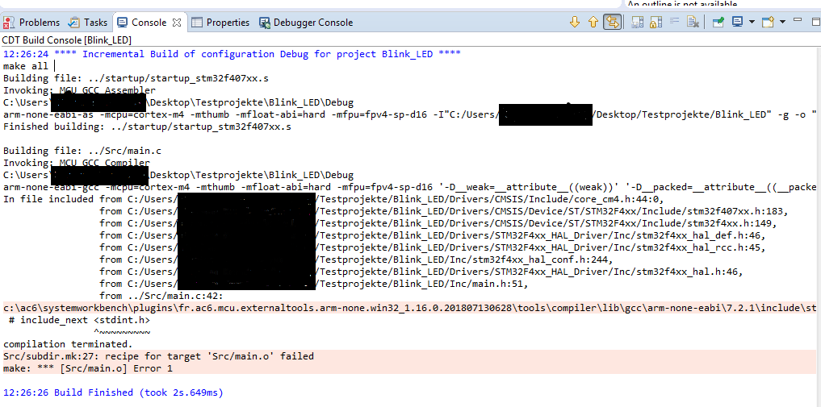Click 'Building file: ../Src/main.c' line

click(82, 151)
